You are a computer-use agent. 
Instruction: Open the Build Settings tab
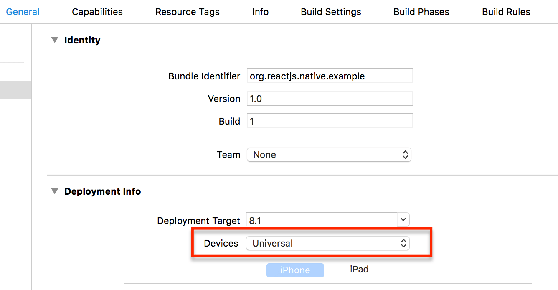330,12
